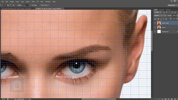Viewport: 178px width, 100px height.
Task: Hide Background layer via eye icon
Action: 155,32
